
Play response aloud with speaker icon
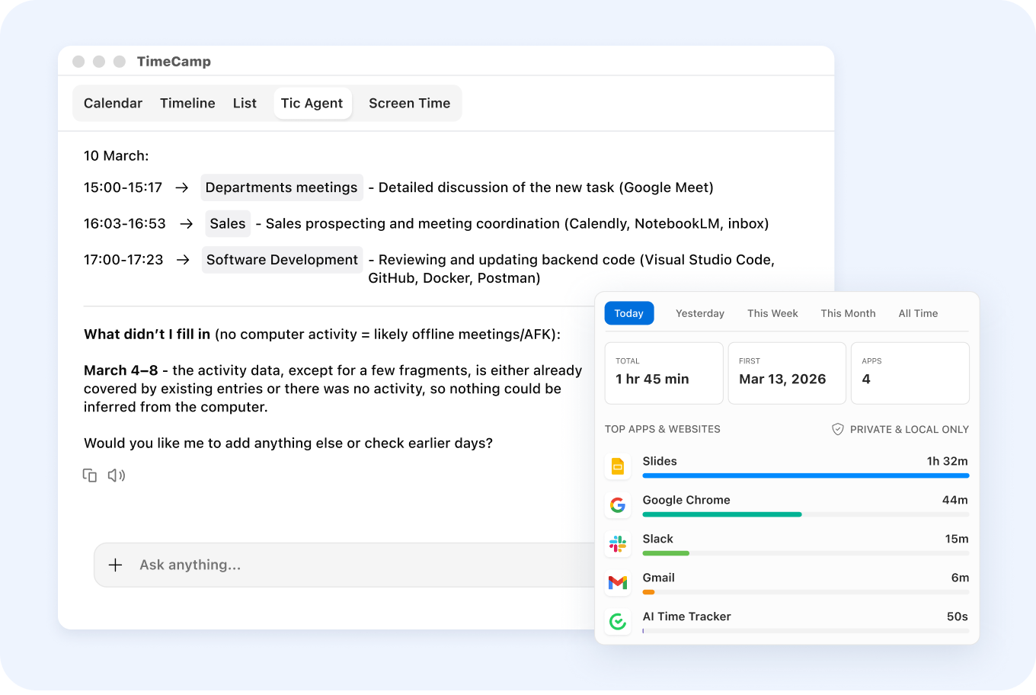(x=116, y=476)
